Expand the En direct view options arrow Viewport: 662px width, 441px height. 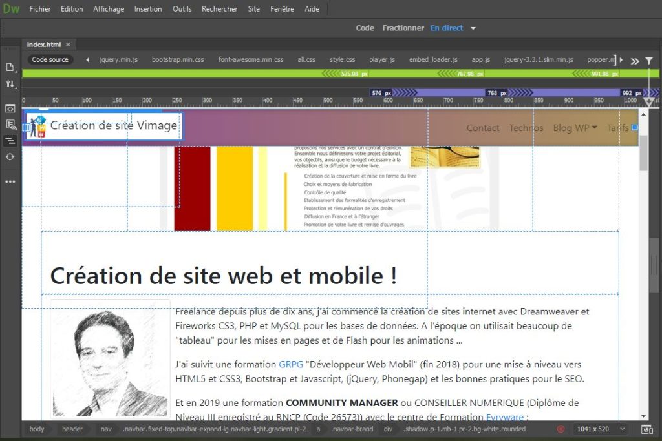tap(473, 28)
